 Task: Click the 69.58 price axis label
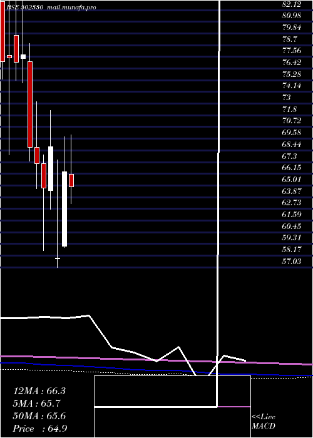tap(292, 133)
